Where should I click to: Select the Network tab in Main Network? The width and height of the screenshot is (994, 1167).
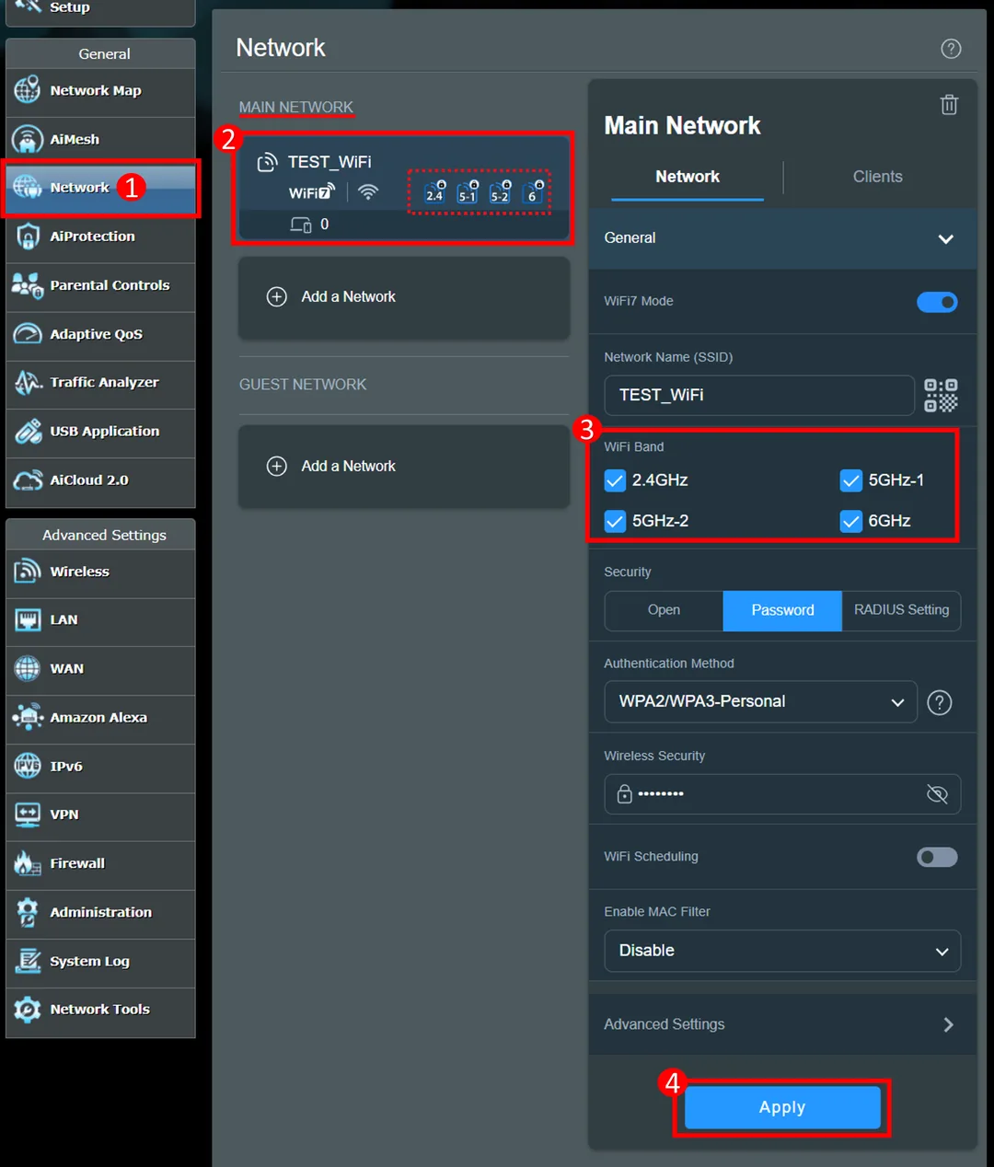tap(688, 177)
